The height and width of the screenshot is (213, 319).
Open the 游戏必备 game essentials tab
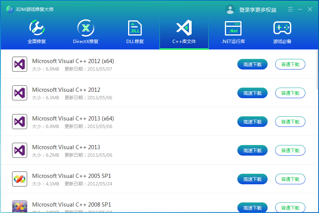[282, 32]
